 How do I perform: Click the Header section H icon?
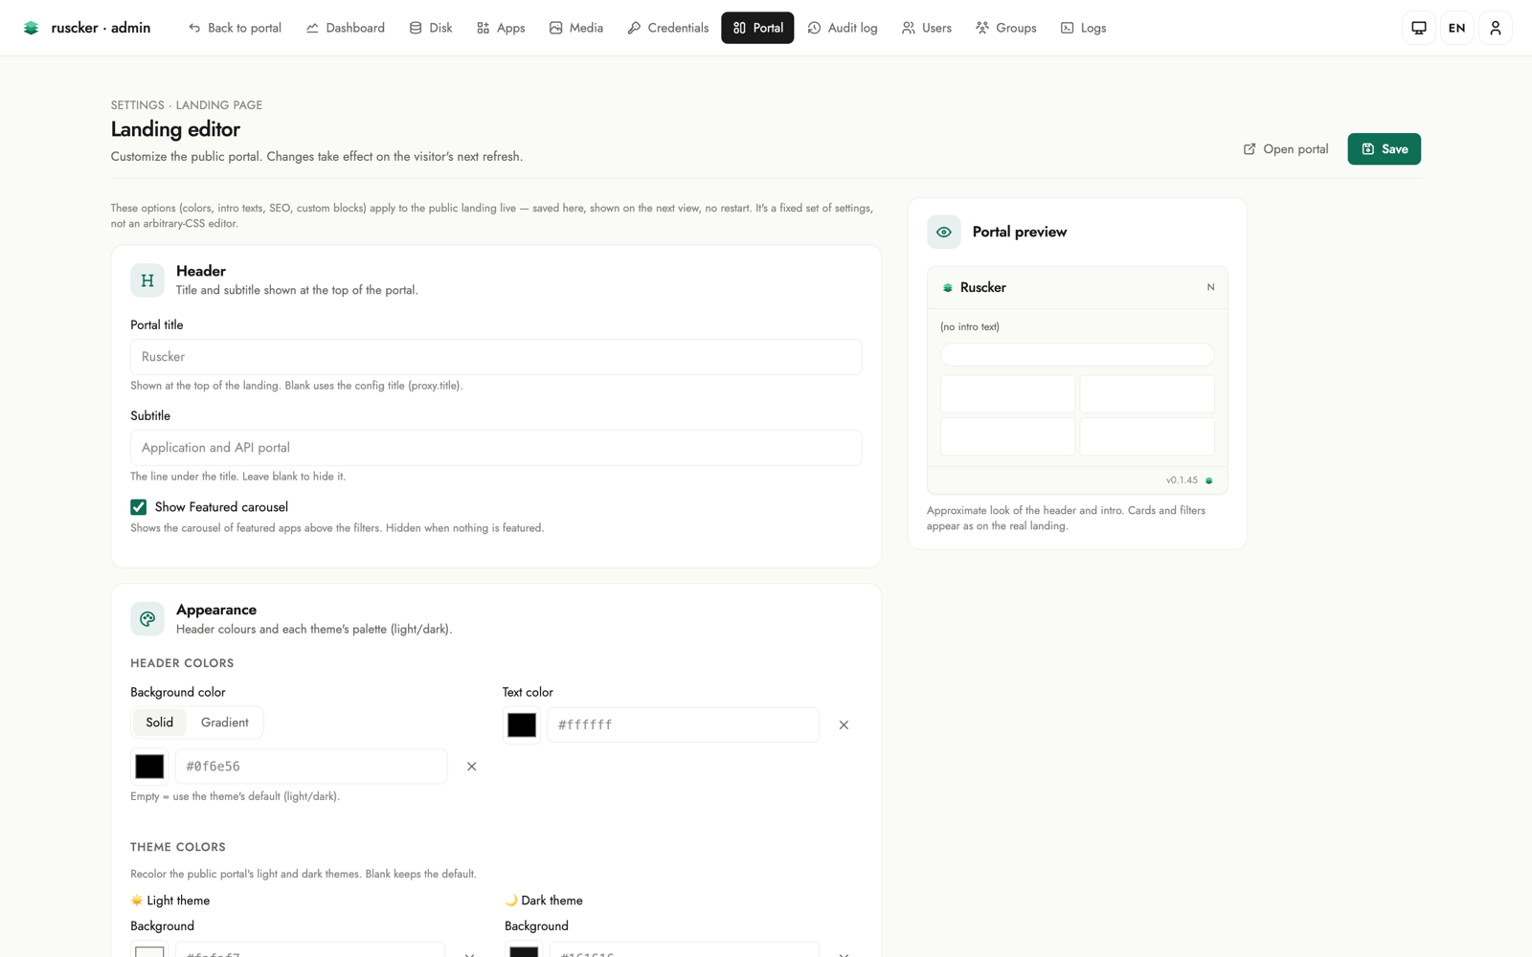point(147,280)
